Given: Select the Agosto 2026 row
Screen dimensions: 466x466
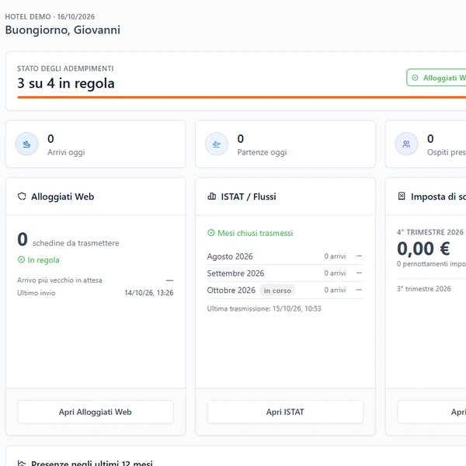Looking at the screenshot, I should point(285,256).
